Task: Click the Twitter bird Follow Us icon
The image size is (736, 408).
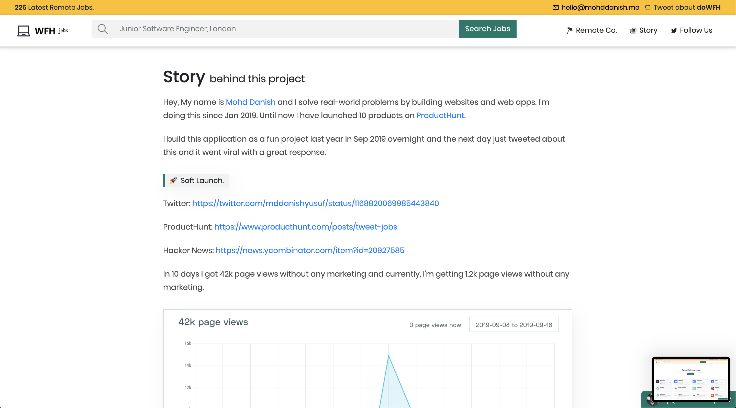Action: [674, 31]
